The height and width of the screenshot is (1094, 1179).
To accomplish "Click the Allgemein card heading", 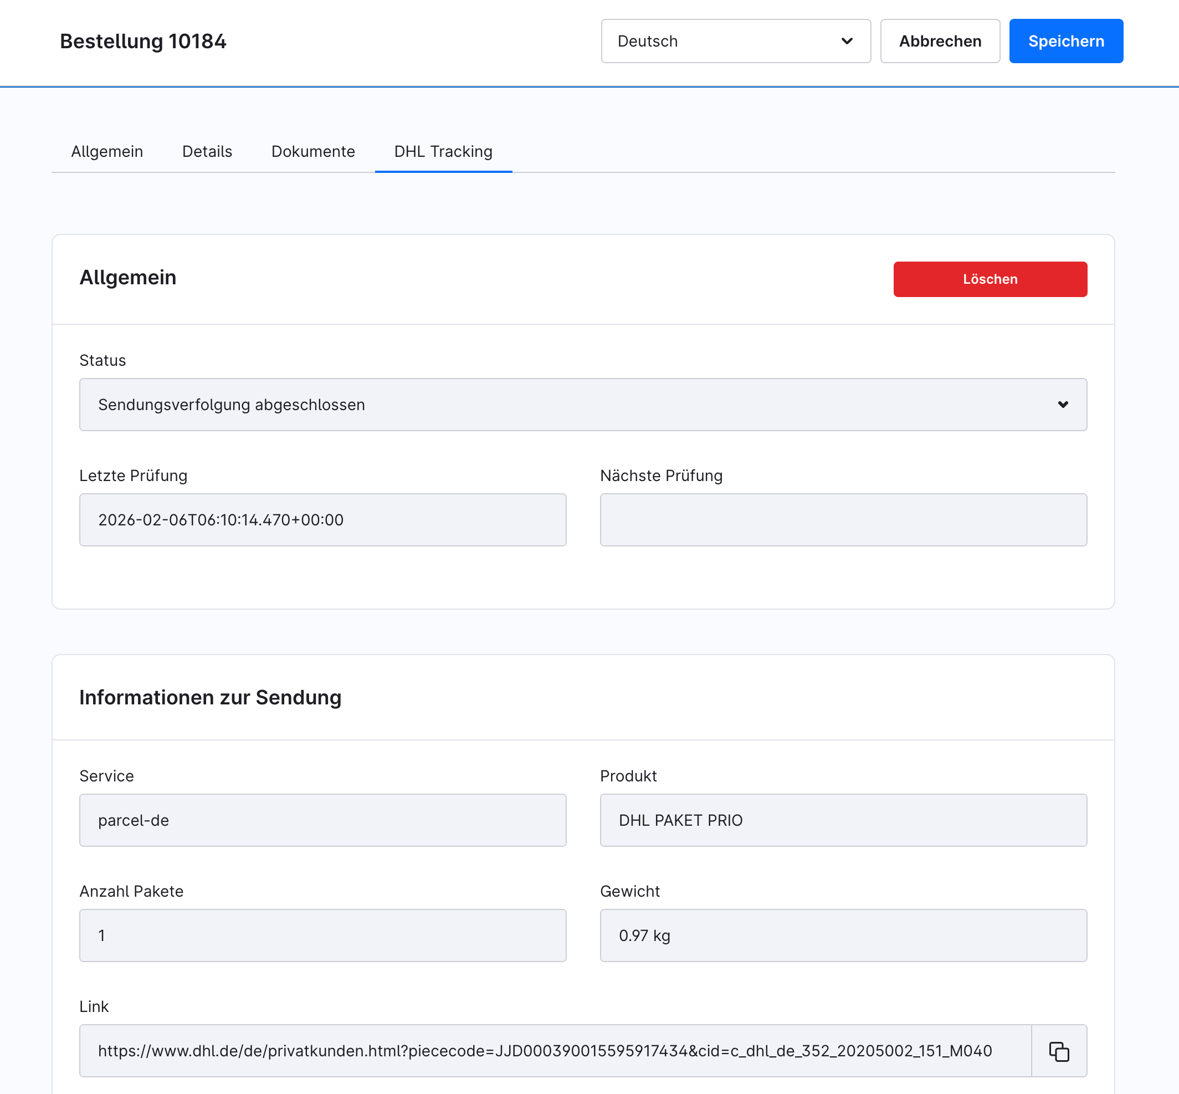I will pyautogui.click(x=128, y=277).
